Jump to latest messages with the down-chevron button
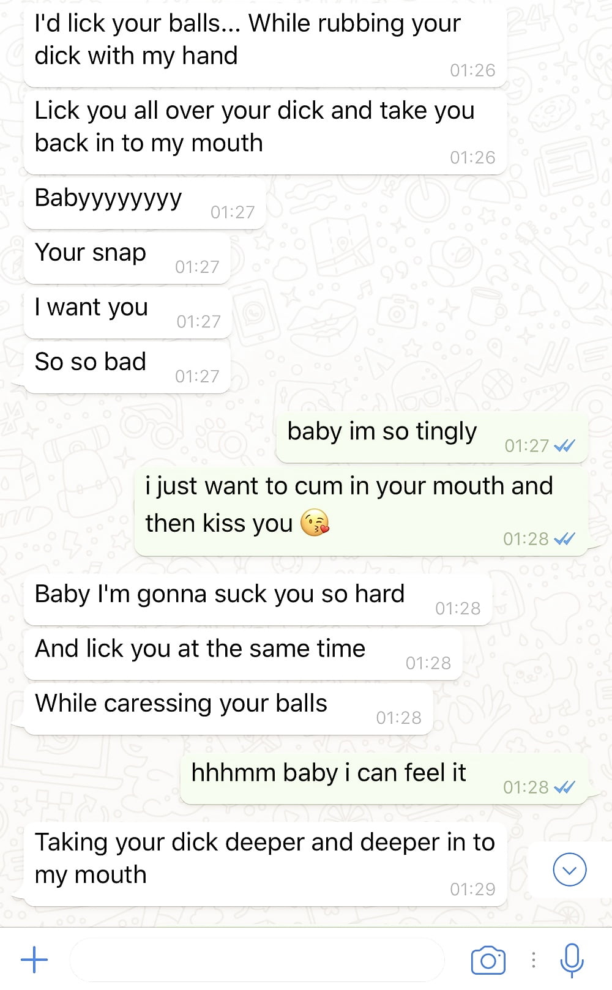 tap(570, 869)
